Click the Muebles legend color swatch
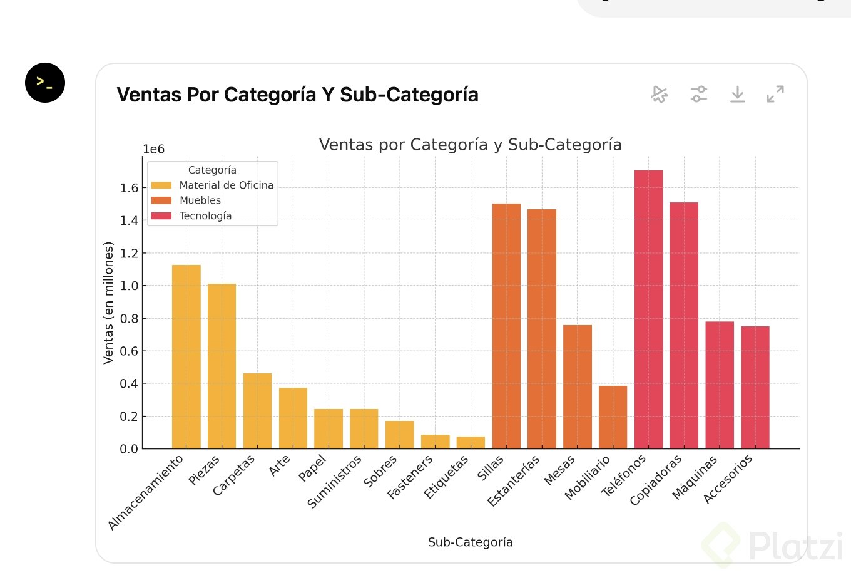 161,200
